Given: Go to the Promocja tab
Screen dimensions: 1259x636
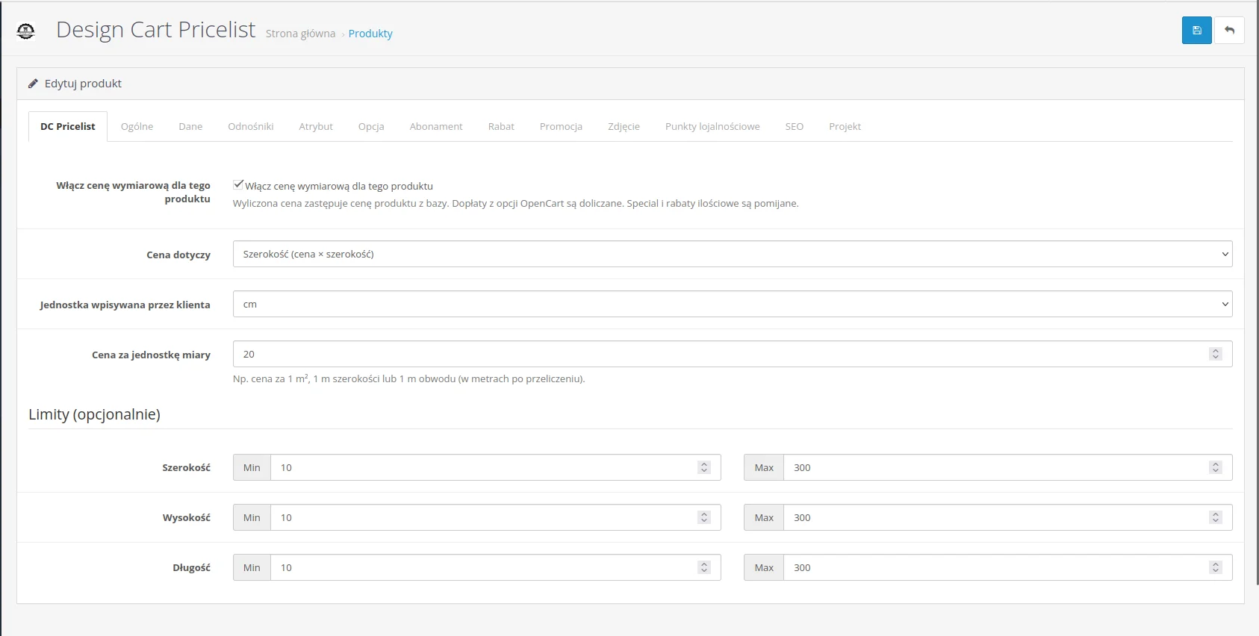Looking at the screenshot, I should tap(561, 126).
